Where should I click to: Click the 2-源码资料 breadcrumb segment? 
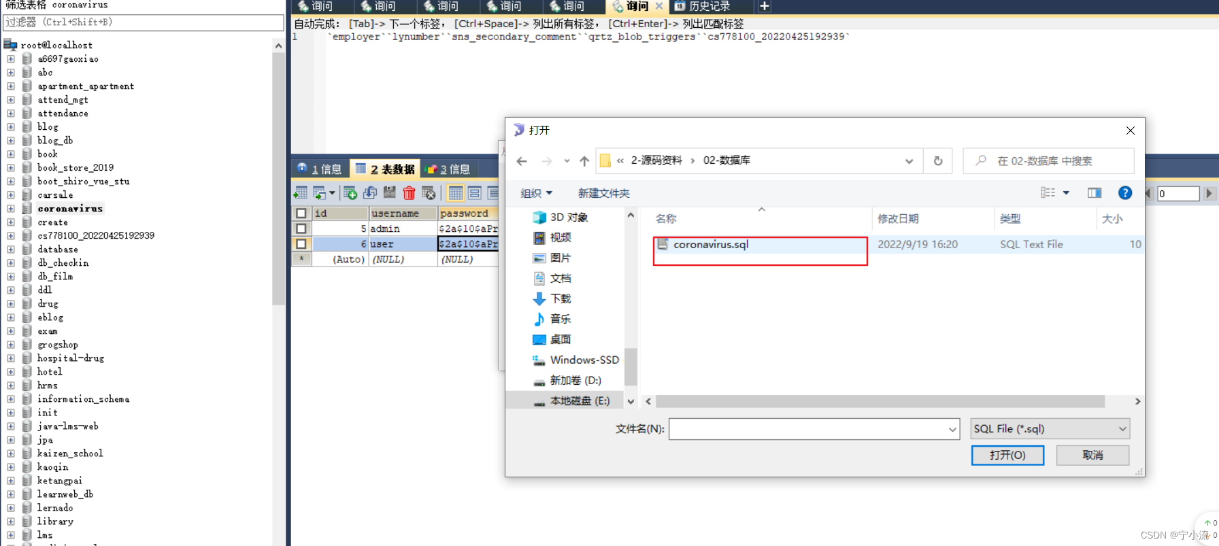[656, 160]
